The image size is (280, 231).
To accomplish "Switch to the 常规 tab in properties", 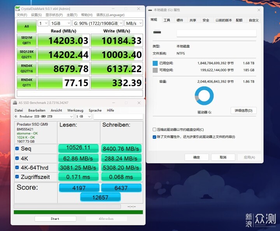I will coord(154,20).
